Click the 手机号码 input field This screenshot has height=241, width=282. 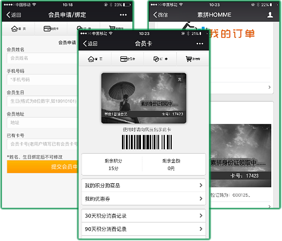point(42,80)
